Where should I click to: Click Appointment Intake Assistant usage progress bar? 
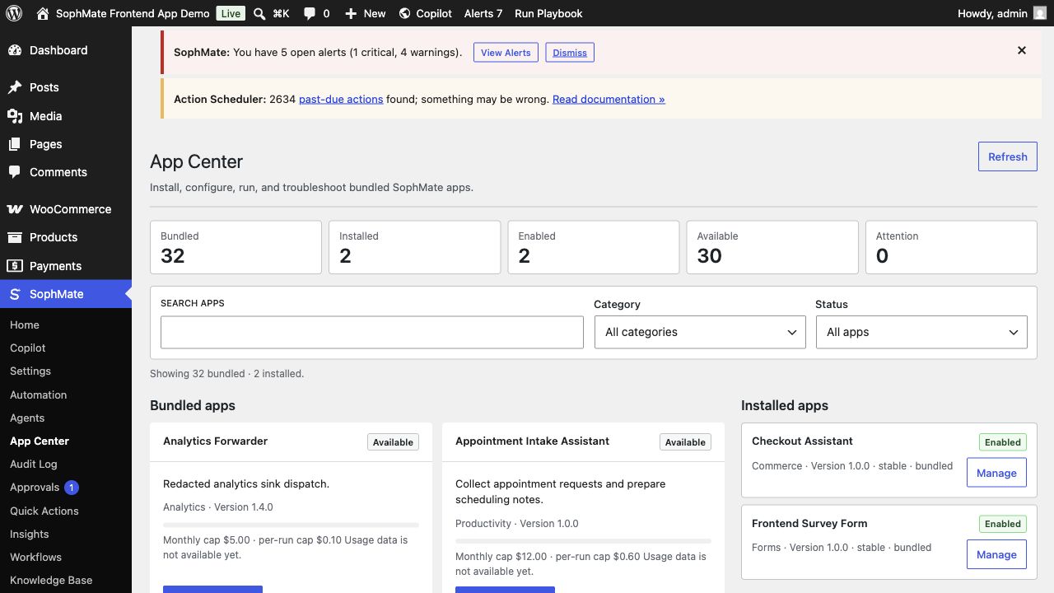click(583, 541)
